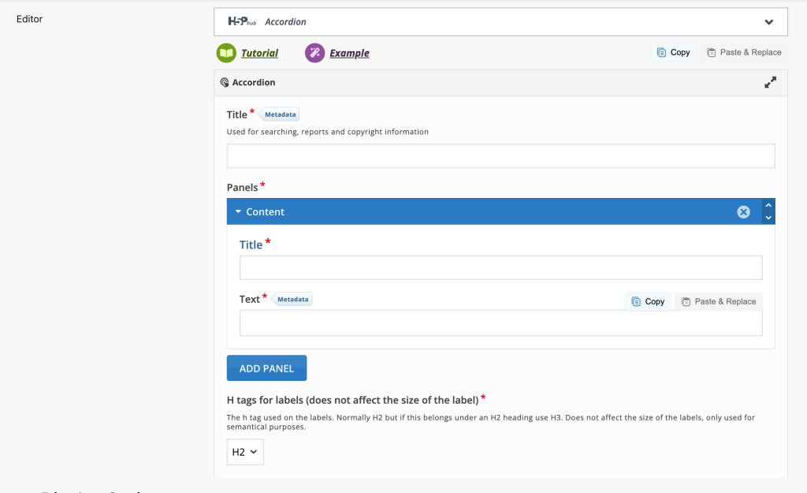
Task: Click the Content panel header text
Action: [265, 211]
